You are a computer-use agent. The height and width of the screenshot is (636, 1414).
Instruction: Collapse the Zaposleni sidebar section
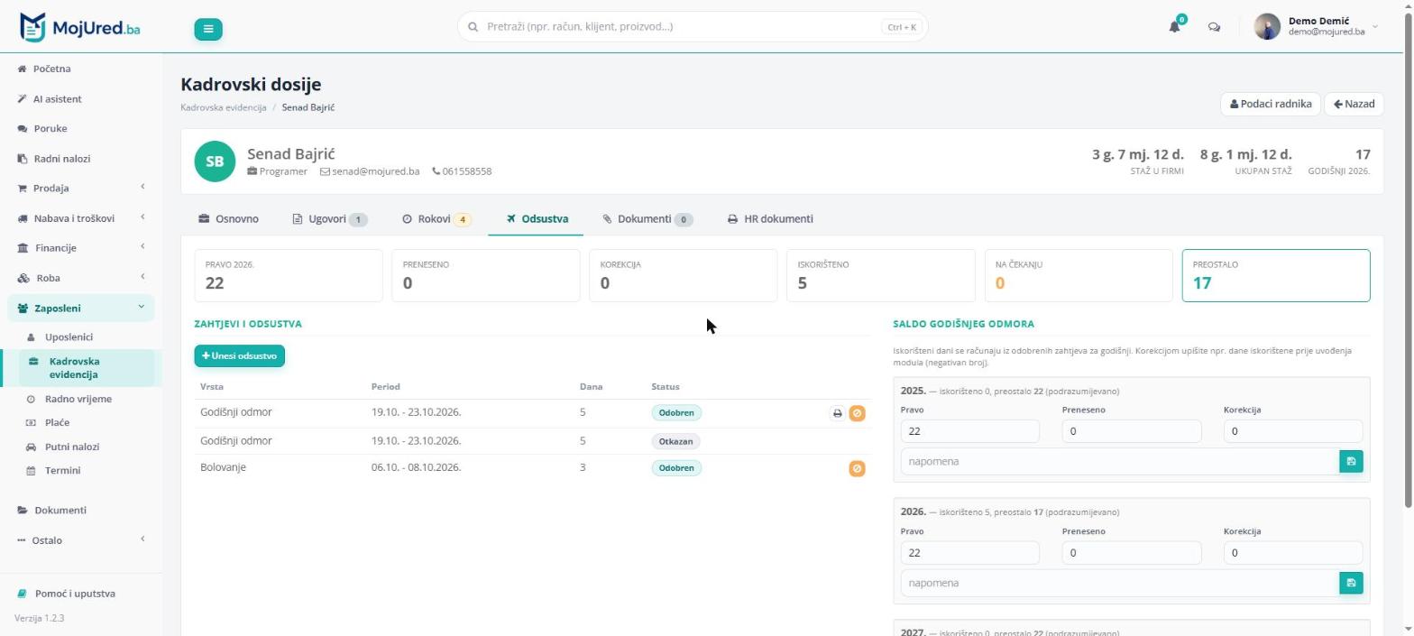[x=81, y=308]
